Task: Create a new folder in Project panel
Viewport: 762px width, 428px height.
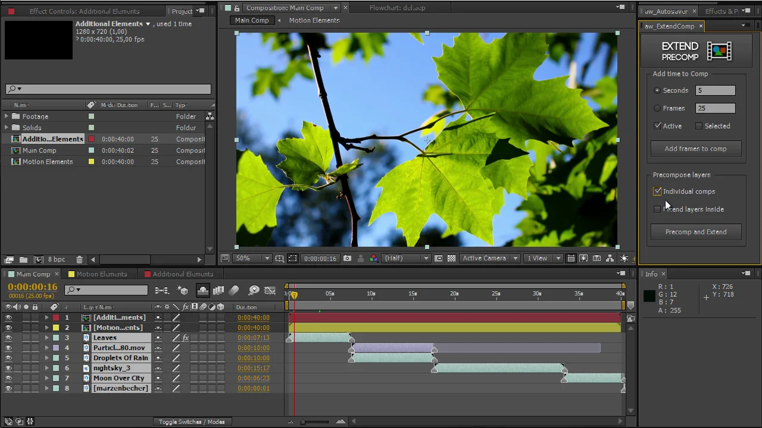Action: click(x=23, y=259)
